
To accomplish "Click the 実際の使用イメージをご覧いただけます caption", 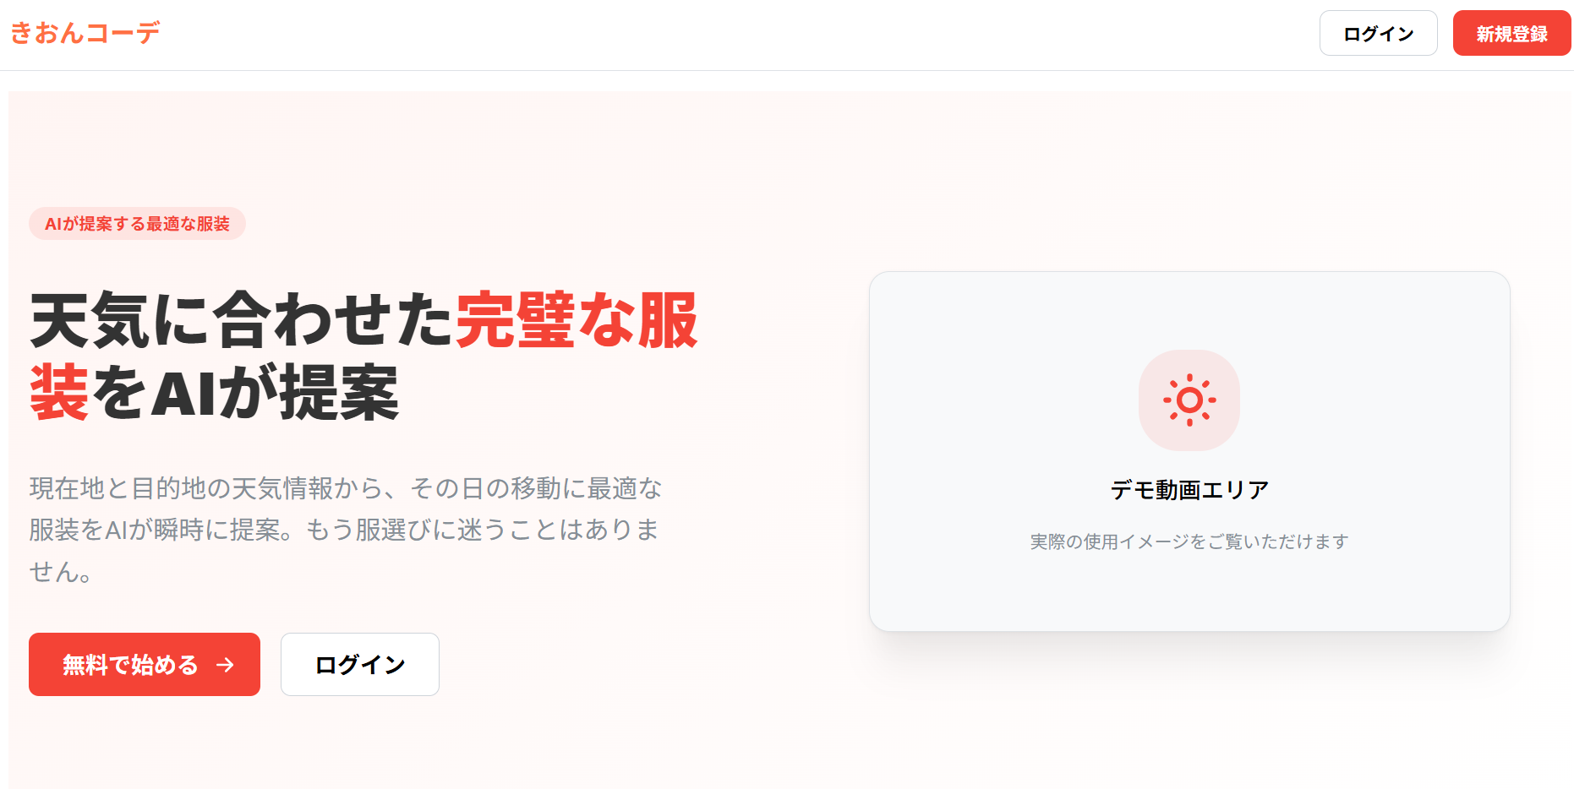I will pos(1189,541).
